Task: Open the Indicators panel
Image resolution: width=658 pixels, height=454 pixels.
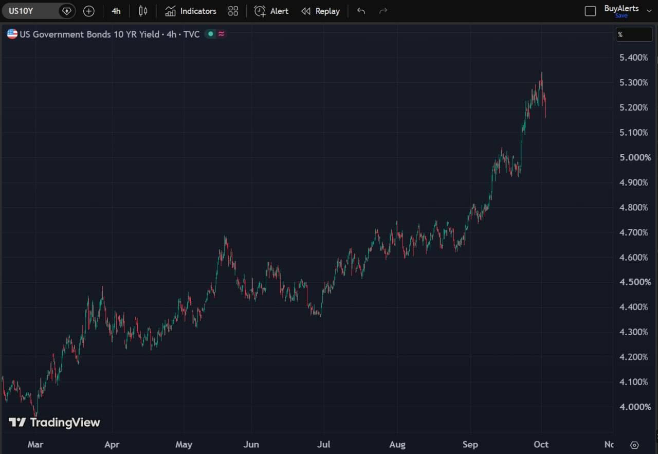Action: click(x=191, y=11)
